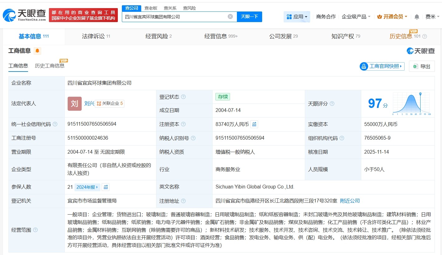The image size is (442, 255).
Task: Open the 应用 dropdown menu
Action: pyautogui.click(x=297, y=17)
